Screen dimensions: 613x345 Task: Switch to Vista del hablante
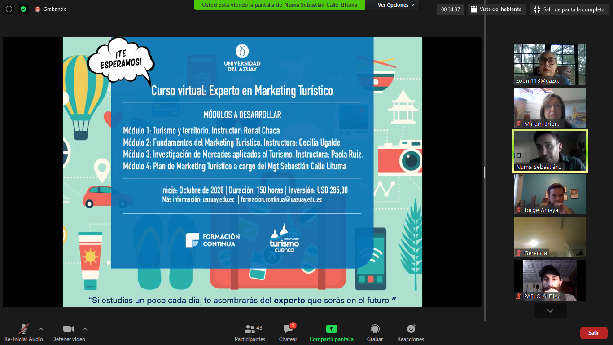497,9
